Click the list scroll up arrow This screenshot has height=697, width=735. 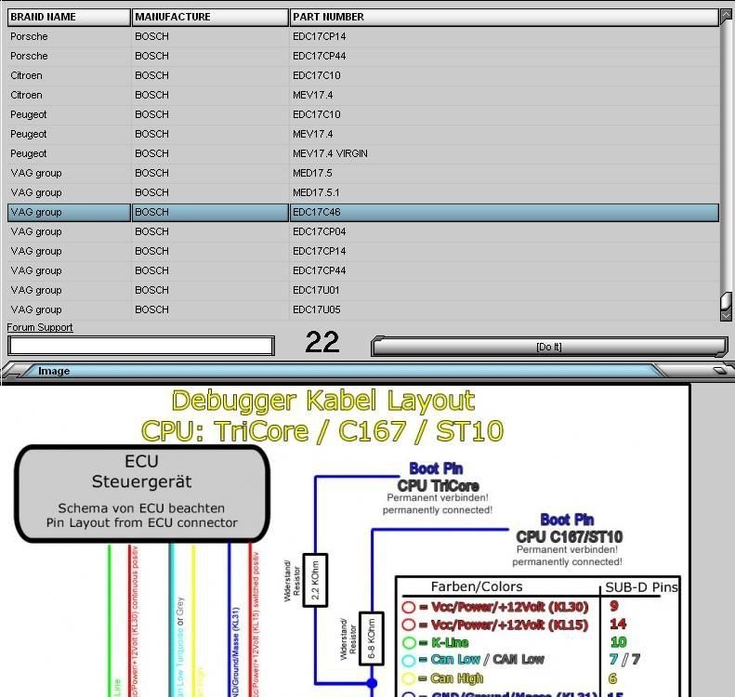pyautogui.click(x=726, y=16)
